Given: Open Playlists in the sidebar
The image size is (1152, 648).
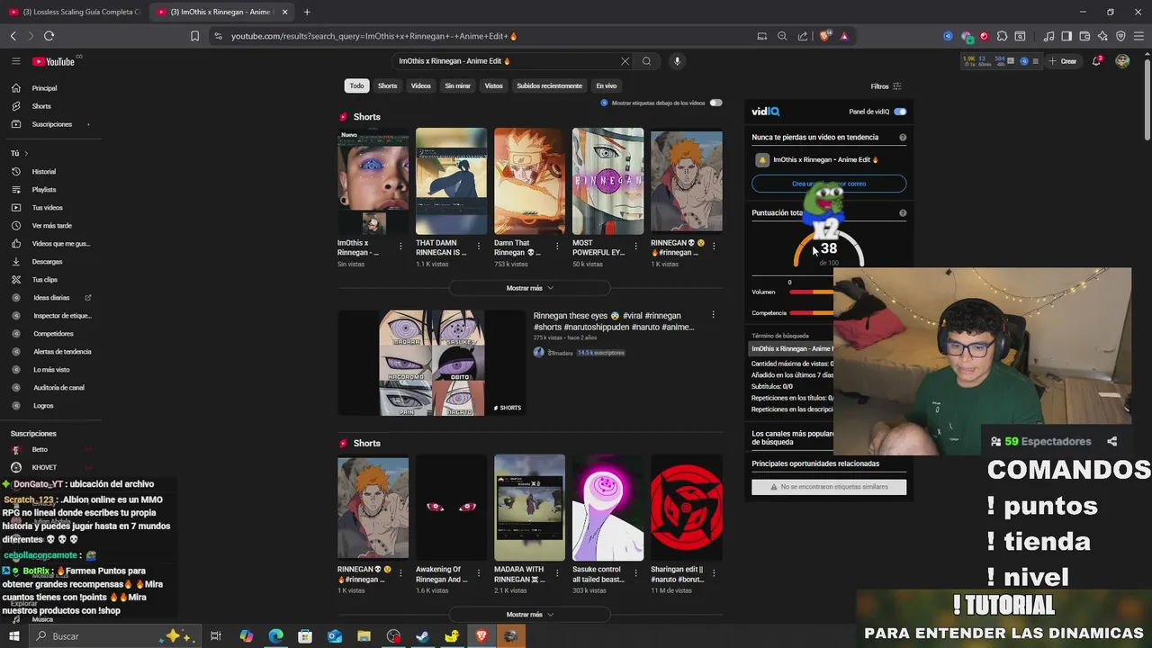Looking at the screenshot, I should tap(43, 190).
